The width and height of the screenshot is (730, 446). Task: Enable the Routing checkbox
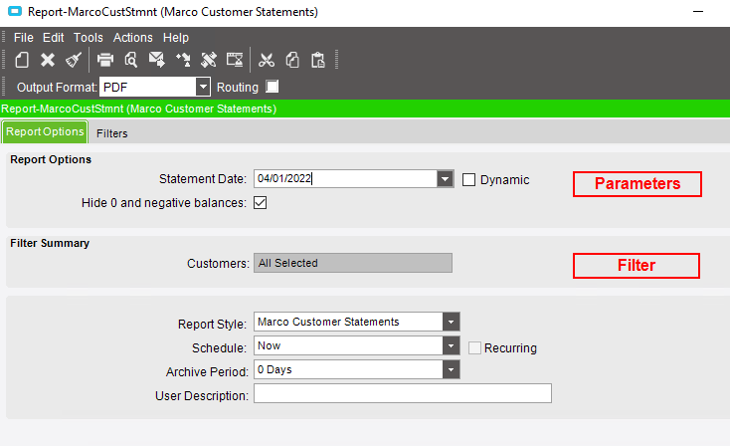pos(272,87)
